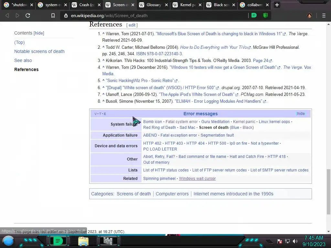Screen dimensions: 331x248
Task: Open the user profile avatar
Action: pos(309,15)
